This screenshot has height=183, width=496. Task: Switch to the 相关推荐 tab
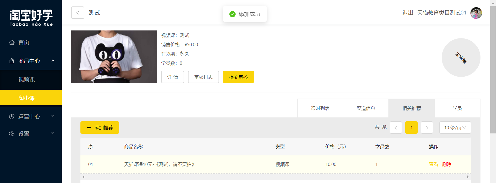pyautogui.click(x=411, y=108)
